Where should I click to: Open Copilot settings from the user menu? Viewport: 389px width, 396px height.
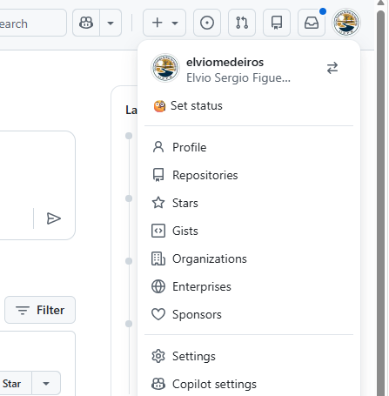point(249,384)
